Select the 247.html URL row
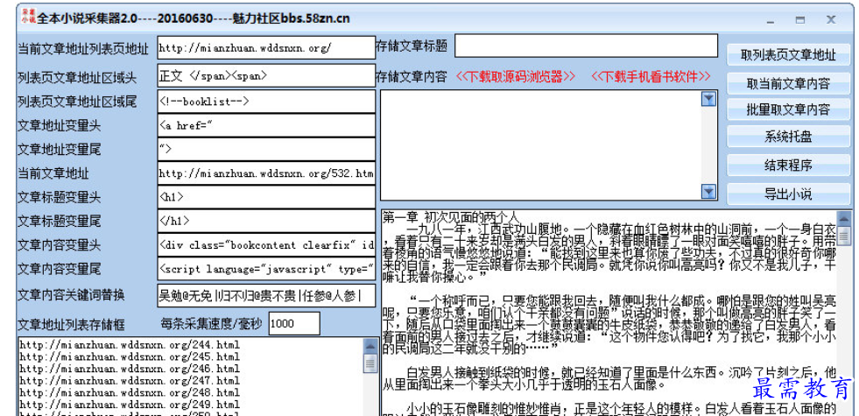 click(x=130, y=380)
